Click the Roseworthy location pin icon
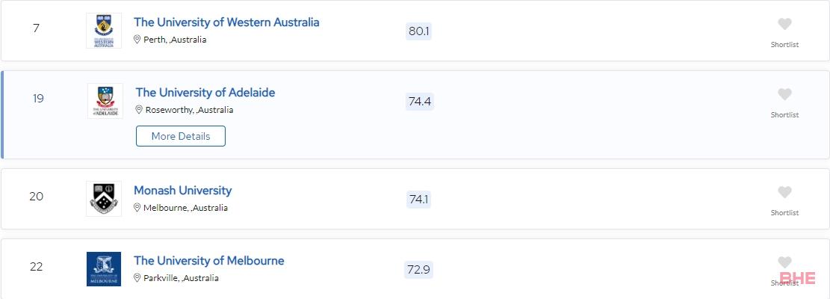 (x=139, y=110)
